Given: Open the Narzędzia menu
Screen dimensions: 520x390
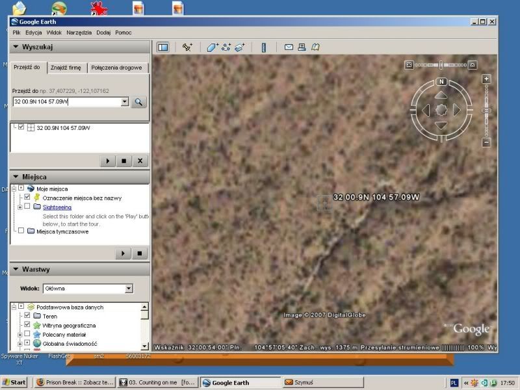Looking at the screenshot, I should pos(79,32).
